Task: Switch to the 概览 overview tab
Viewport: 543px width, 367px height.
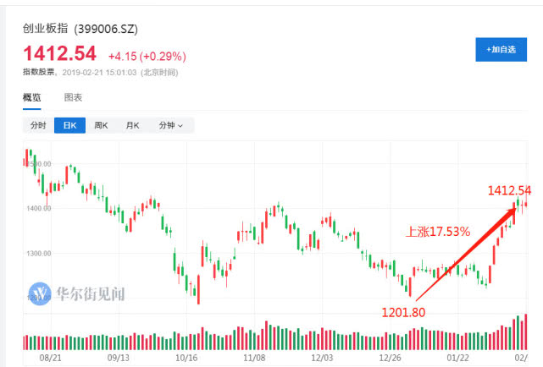Action: tap(31, 97)
